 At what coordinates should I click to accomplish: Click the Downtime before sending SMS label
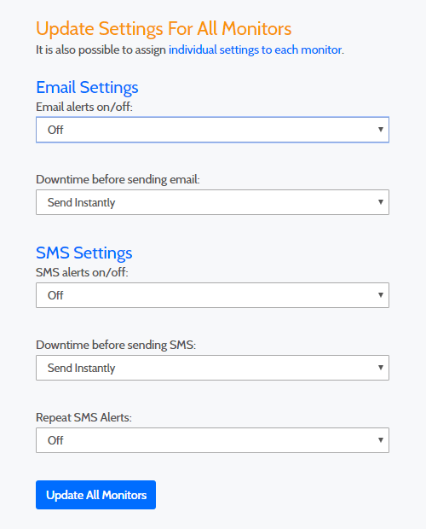(116, 346)
